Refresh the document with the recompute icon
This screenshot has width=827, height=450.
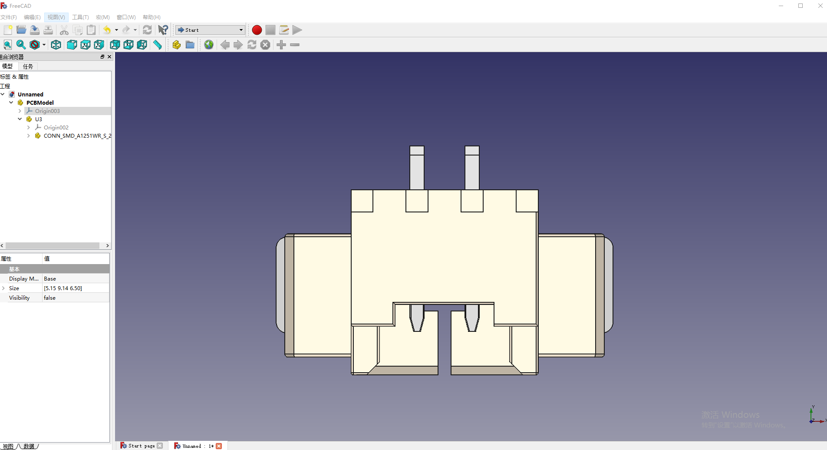[147, 30]
